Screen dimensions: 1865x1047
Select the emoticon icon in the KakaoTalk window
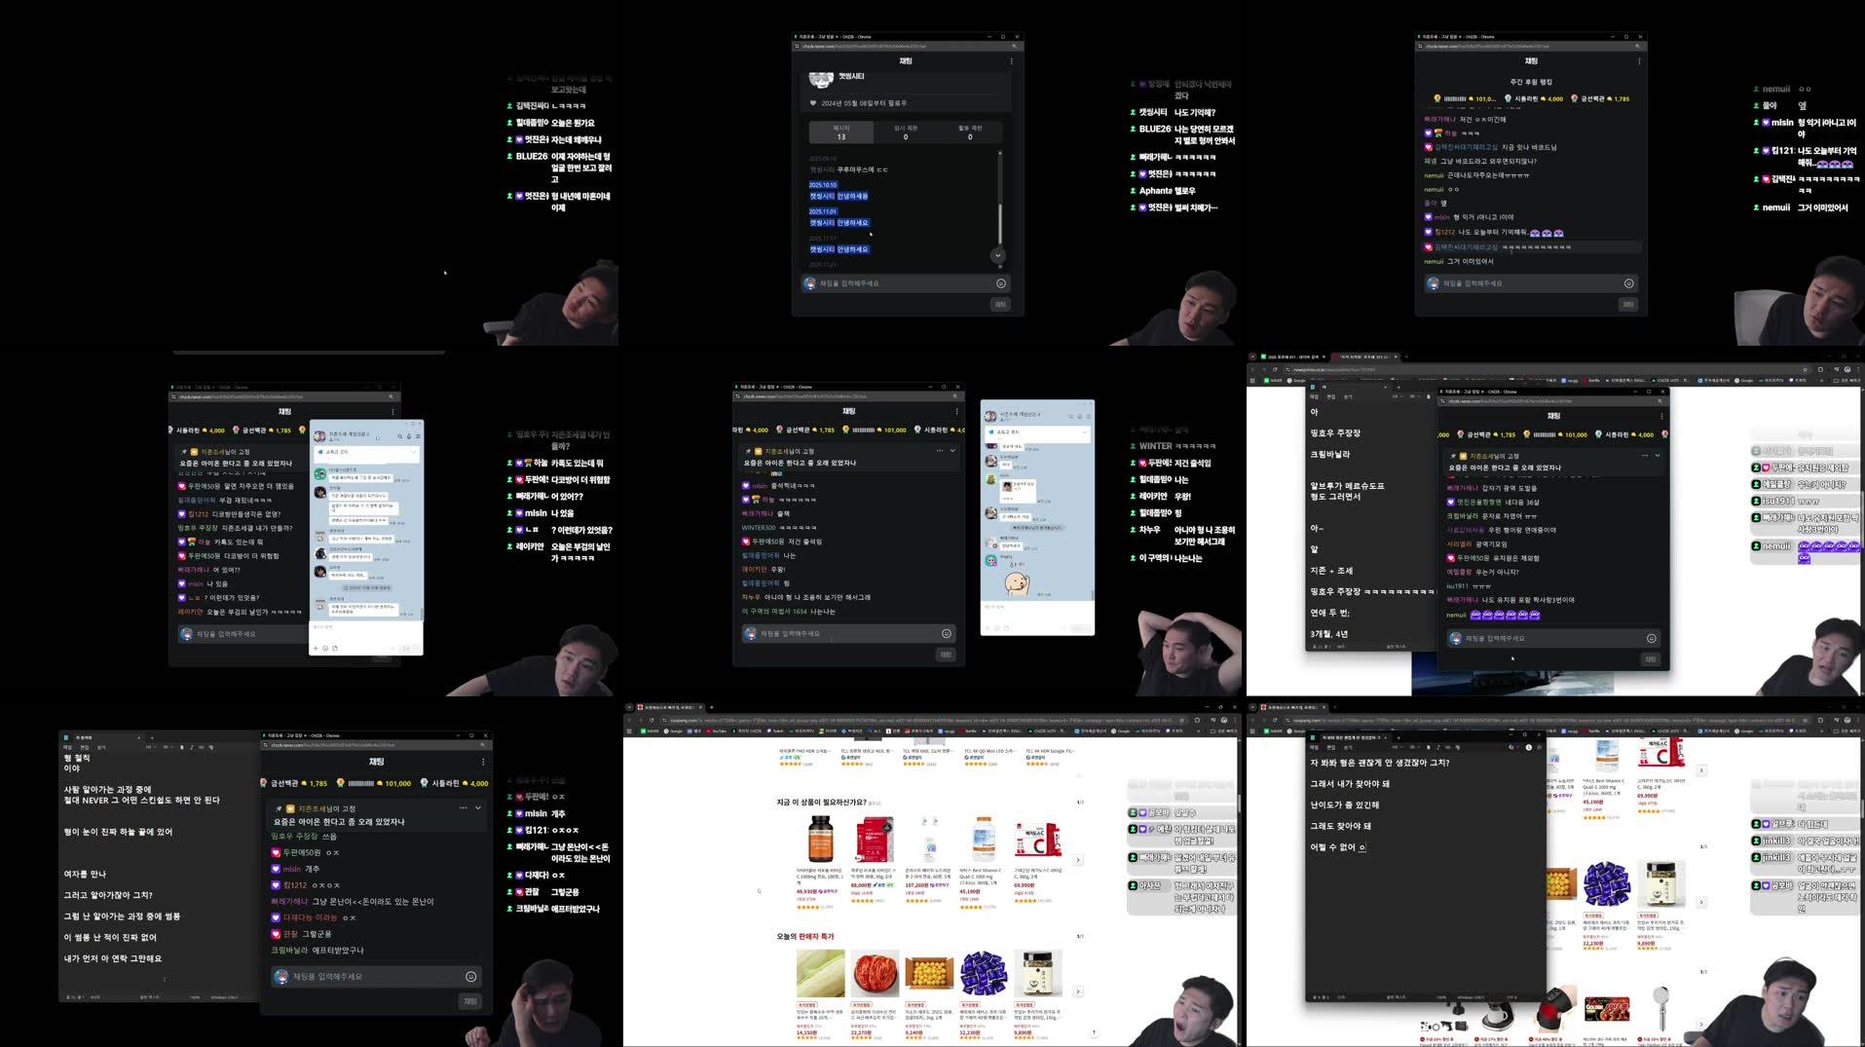(x=325, y=649)
